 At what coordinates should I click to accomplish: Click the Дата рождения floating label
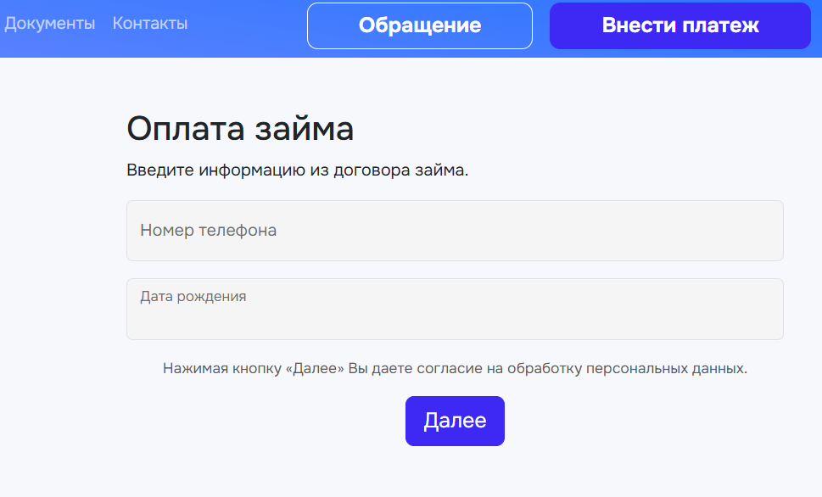tap(193, 297)
